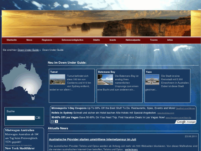Visit the billiger-mietwagen.de sidebar link
201x151 pixels.
click(18, 145)
